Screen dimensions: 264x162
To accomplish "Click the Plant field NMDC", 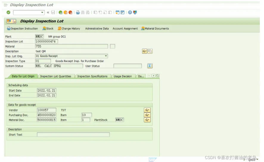I will pos(39,36).
